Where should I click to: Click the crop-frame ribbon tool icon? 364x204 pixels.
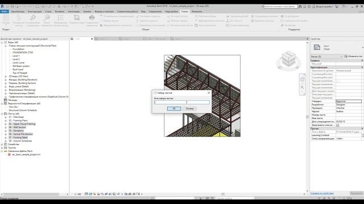point(77,18)
